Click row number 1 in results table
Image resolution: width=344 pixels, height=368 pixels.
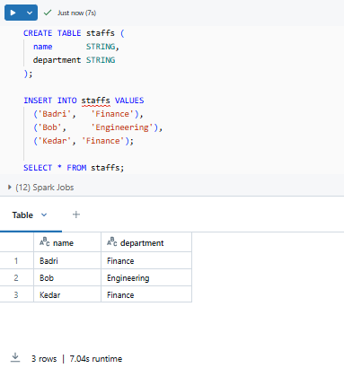(x=16, y=260)
